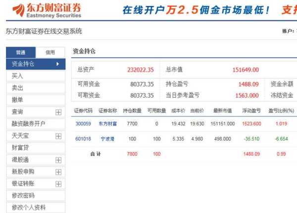
Task: Expand the 查询 menu plus icon
Action: point(58,112)
